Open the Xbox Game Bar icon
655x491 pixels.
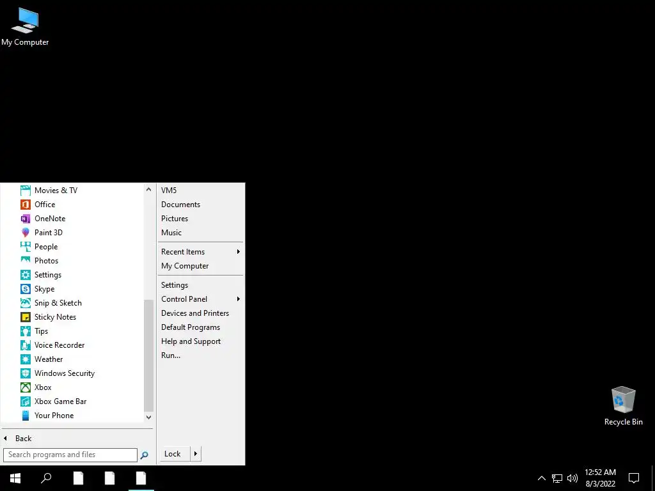[26, 401]
